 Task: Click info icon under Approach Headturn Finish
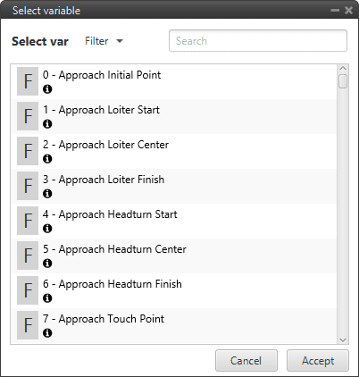pos(47,298)
